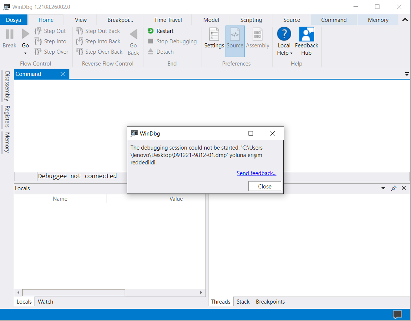Viewport: 411px width, 321px height.
Task: Switch to the Home ribbon tab
Action: [x=46, y=20]
